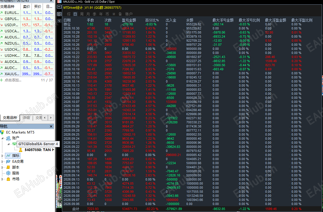Image resolution: width=323 pixels, height=212 pixels.
Task: Select the 季 quarterly statistics tab
Action: [x=95, y=14]
